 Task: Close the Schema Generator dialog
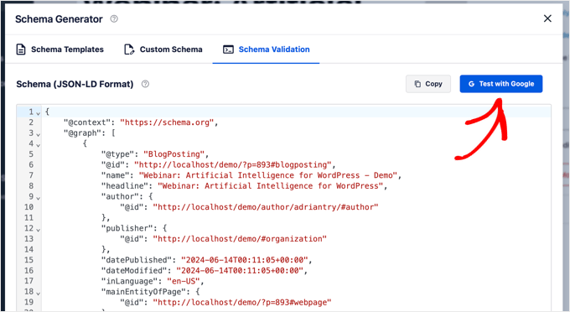pyautogui.click(x=547, y=18)
